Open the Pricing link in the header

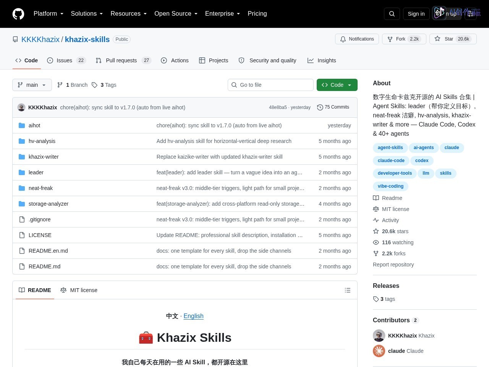(x=257, y=14)
